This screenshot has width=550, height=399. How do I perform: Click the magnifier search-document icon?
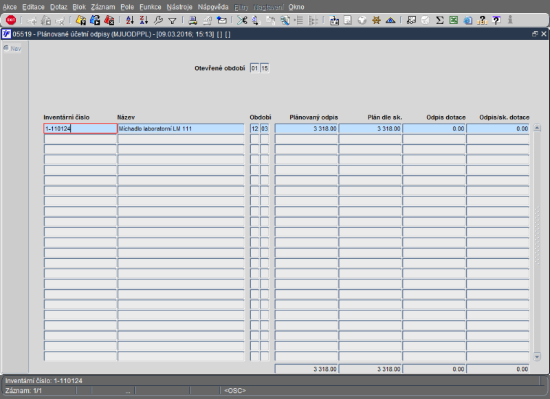click(285, 21)
